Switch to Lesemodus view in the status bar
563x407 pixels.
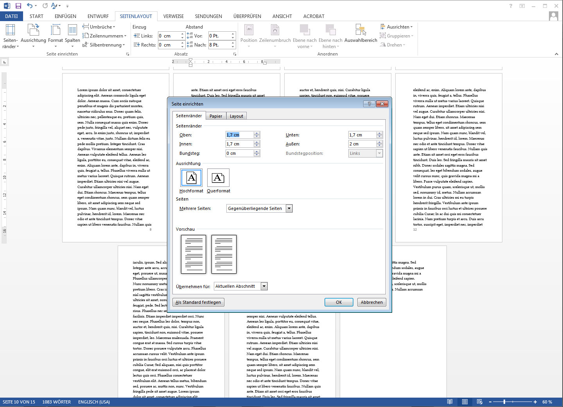[450, 402]
